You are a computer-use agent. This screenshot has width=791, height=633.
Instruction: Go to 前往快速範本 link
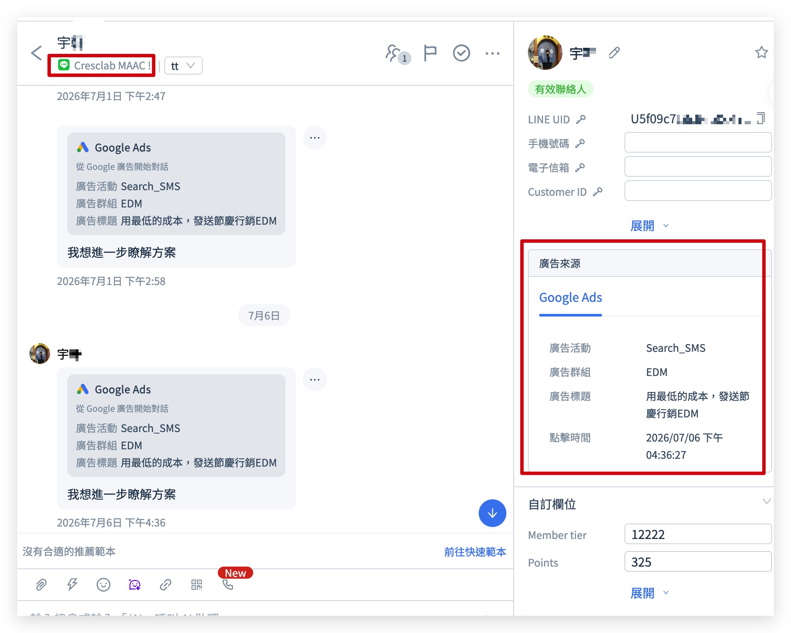(x=475, y=552)
